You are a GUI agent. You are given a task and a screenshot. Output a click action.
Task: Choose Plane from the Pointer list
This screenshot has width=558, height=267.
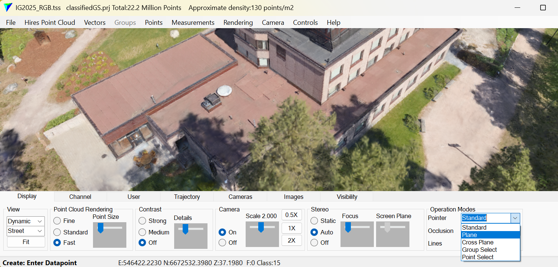click(x=469, y=235)
